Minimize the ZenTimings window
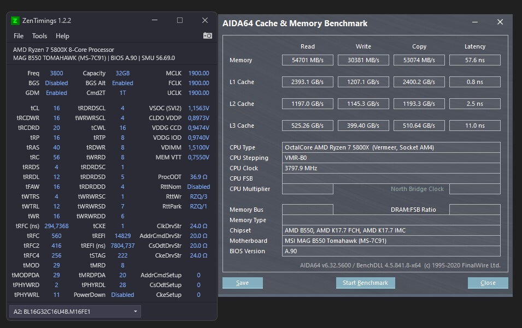522x328 pixels. [x=155, y=21]
